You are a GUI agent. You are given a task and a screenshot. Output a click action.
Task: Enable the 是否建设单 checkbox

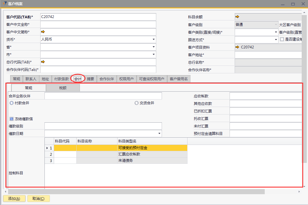[282, 39]
